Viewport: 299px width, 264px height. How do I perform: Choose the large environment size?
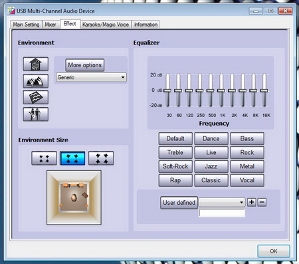pyautogui.click(x=101, y=158)
